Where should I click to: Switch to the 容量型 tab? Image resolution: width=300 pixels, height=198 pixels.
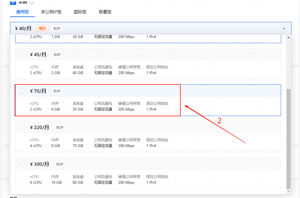[105, 12]
